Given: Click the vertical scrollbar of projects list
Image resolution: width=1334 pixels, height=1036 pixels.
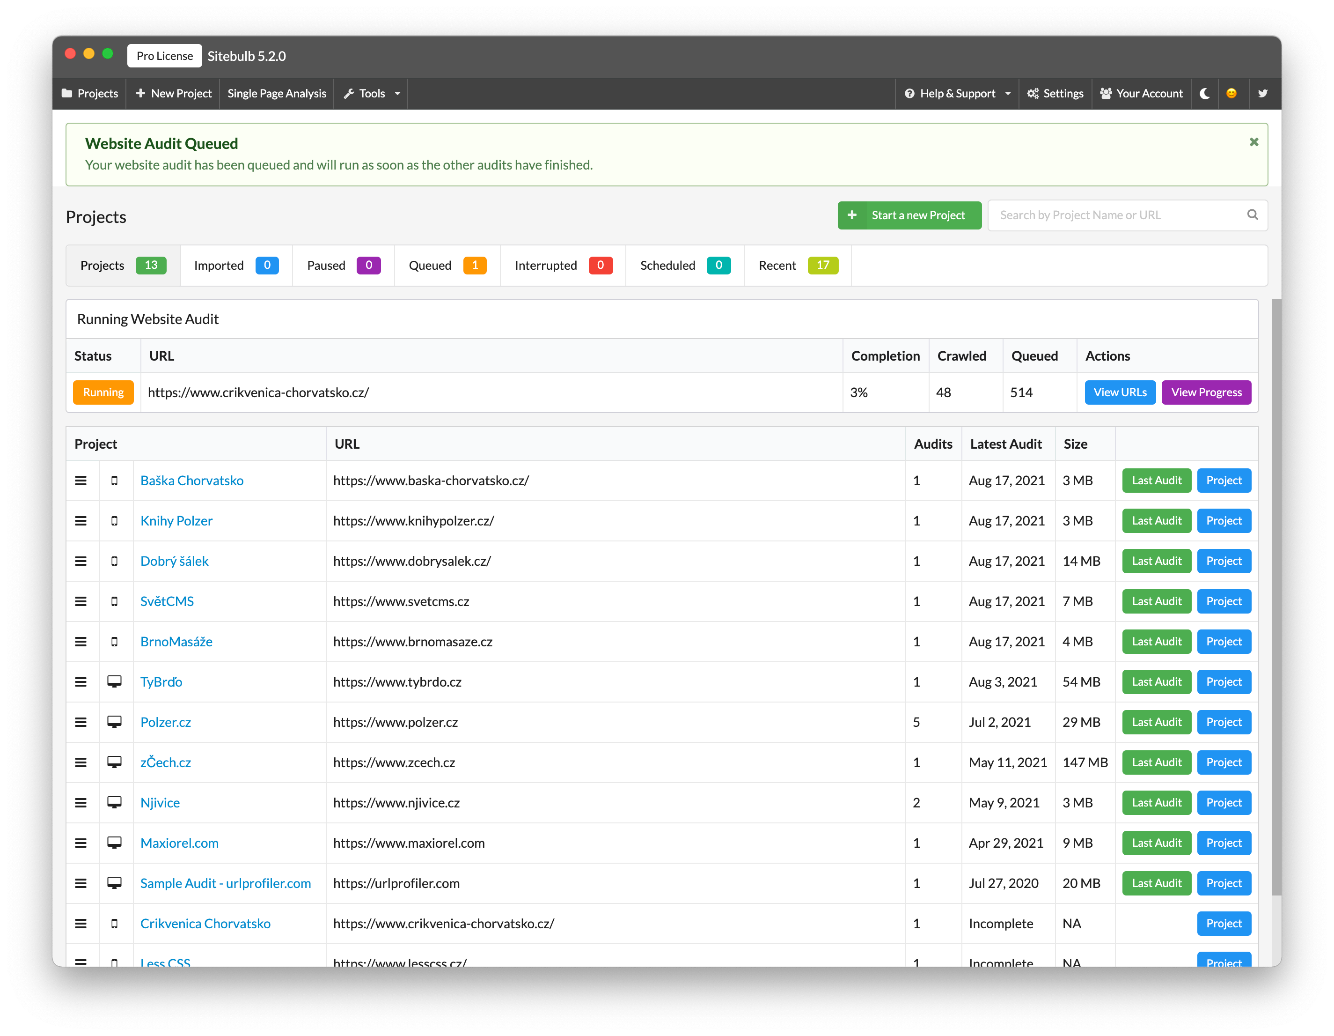Looking at the screenshot, I should pos(1276,598).
